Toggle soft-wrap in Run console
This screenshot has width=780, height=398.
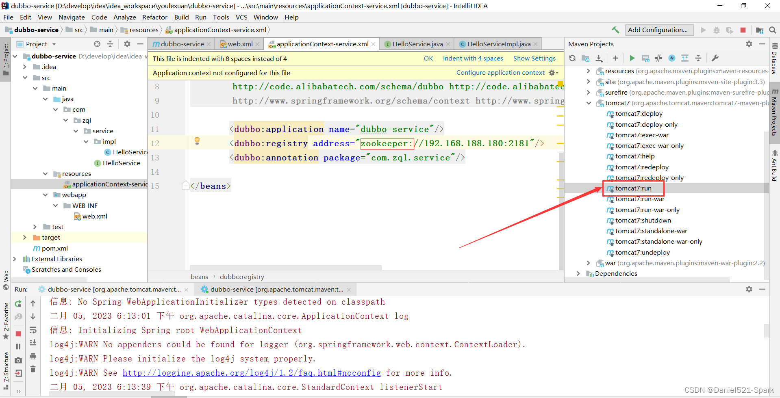point(33,330)
